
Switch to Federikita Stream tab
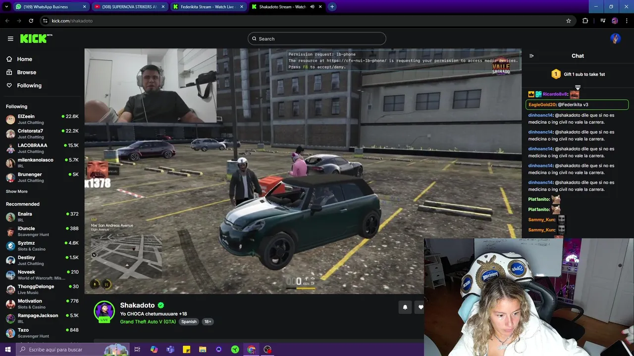point(208,7)
